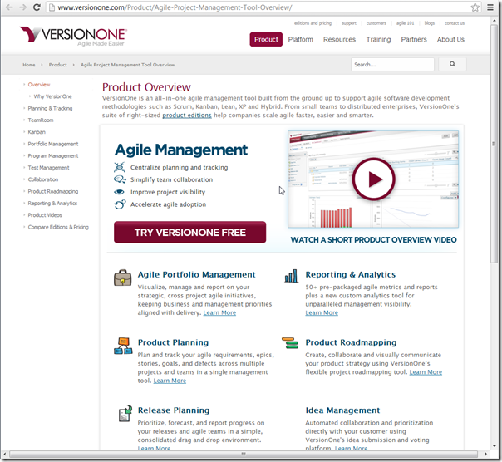502x462 pixels.
Task: Click the search magnifier button
Action: 452,64
